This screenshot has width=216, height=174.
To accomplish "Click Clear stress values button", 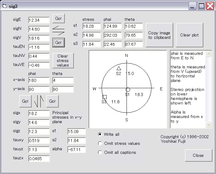I will (x=63, y=61).
